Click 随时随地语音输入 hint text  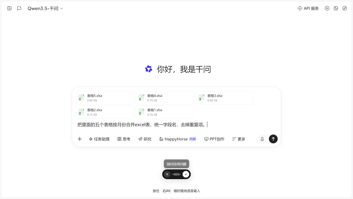pyautogui.click(x=187, y=191)
